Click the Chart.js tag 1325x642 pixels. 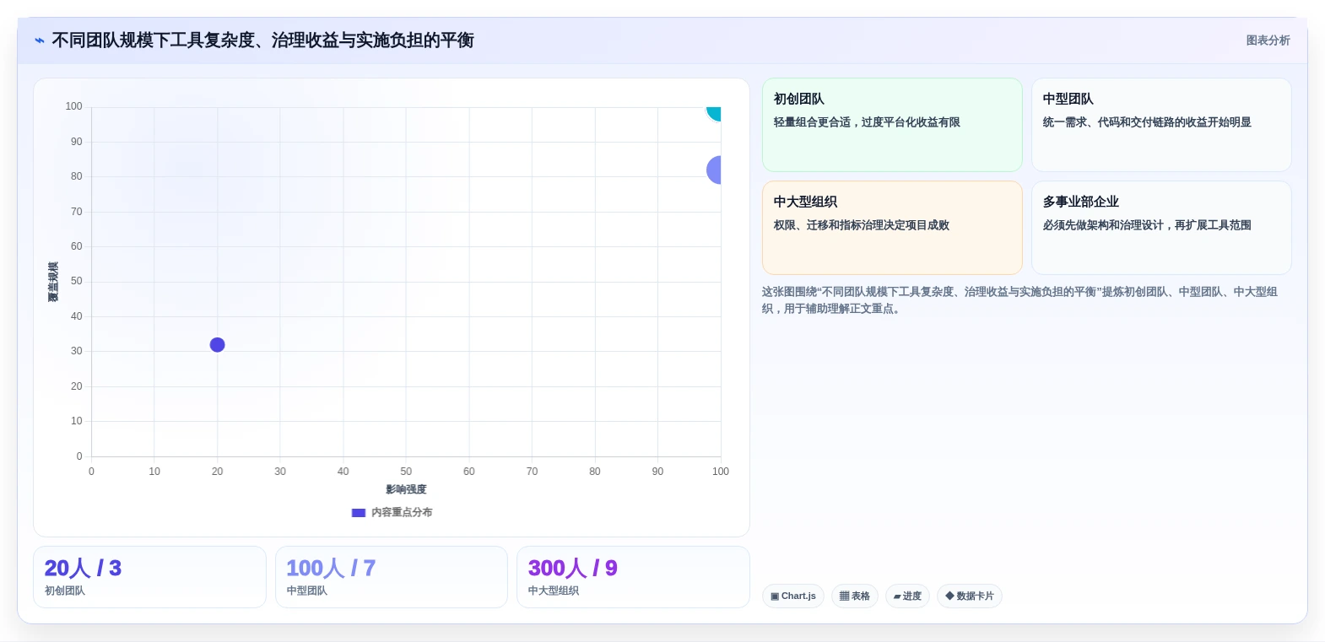click(793, 596)
